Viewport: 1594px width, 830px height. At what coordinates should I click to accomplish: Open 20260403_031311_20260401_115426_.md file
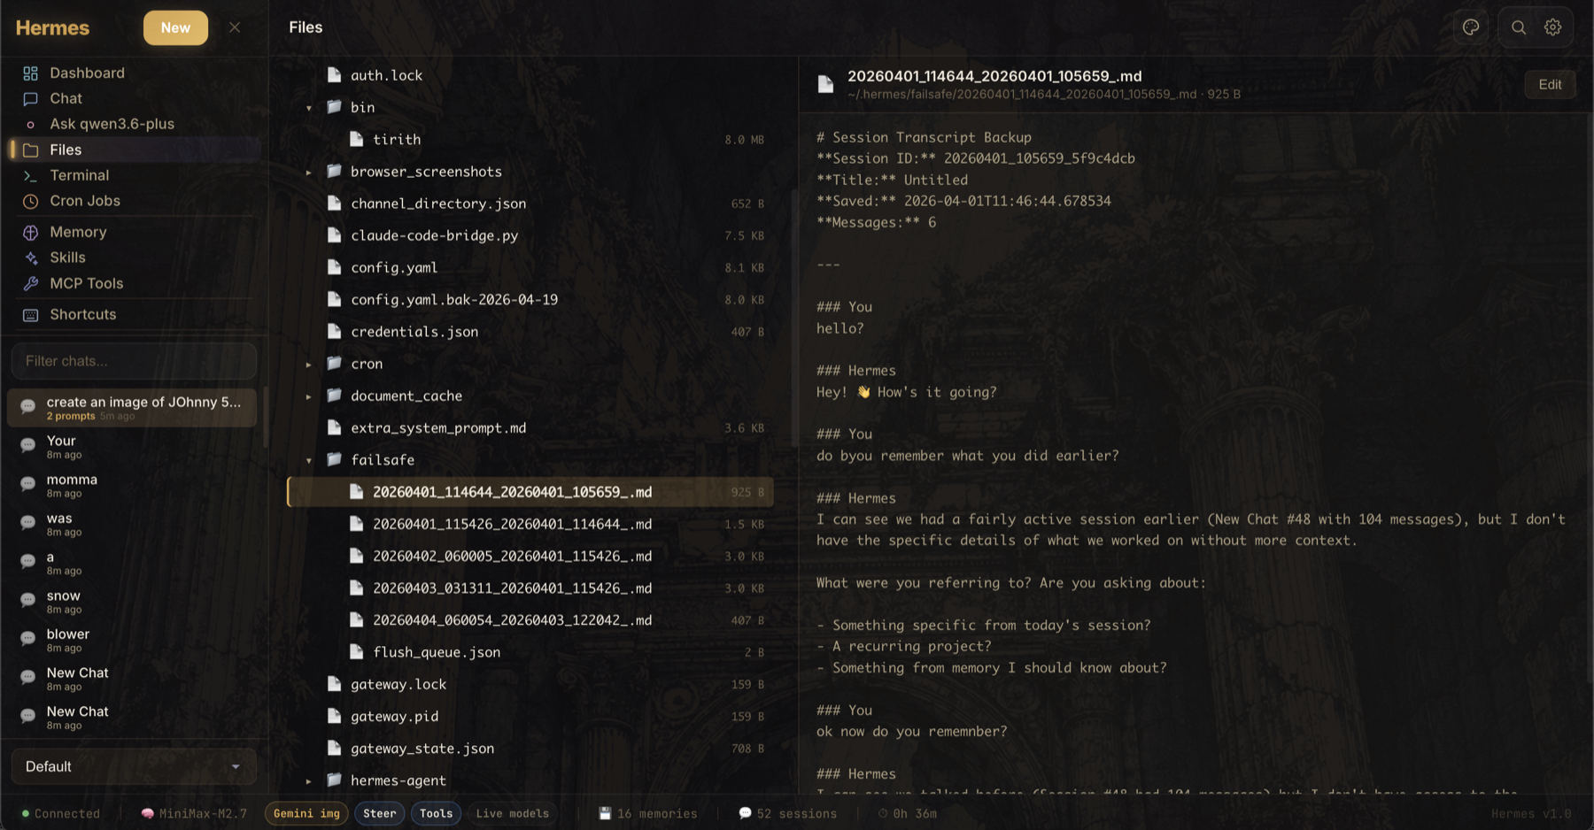pyautogui.click(x=530, y=588)
